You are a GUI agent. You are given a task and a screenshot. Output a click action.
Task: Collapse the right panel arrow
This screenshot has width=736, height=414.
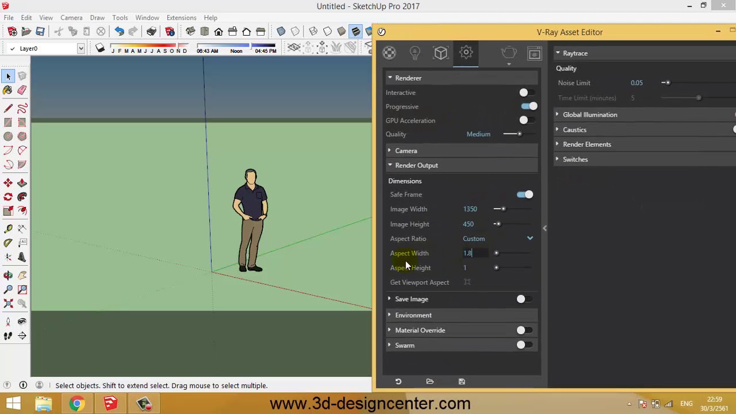click(x=545, y=228)
